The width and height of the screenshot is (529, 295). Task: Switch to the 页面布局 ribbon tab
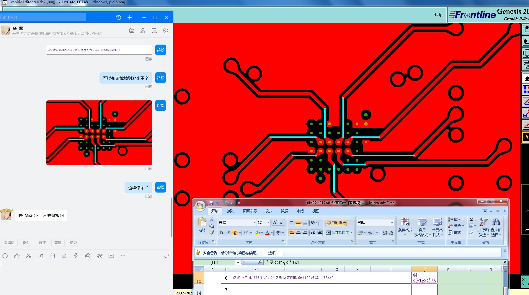point(250,211)
